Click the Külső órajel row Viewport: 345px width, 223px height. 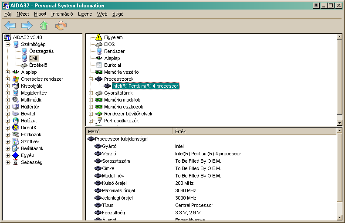tap(211, 183)
